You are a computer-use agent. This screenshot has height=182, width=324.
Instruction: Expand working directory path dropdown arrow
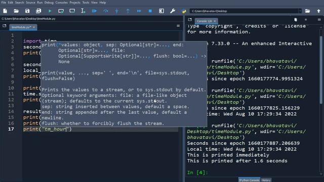[300, 11]
